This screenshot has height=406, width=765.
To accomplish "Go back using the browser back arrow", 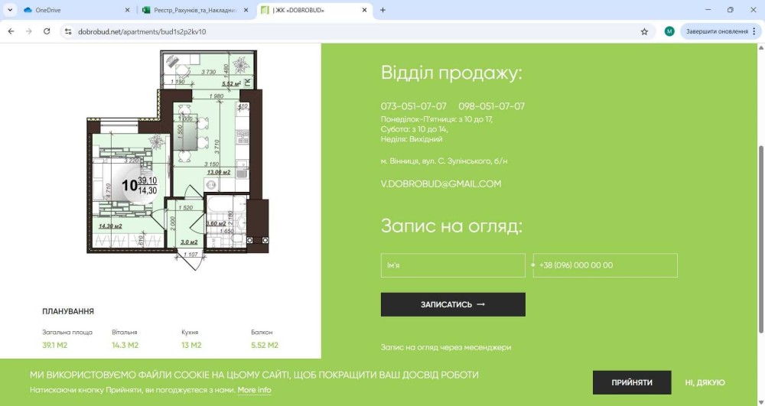I will (x=11, y=31).
